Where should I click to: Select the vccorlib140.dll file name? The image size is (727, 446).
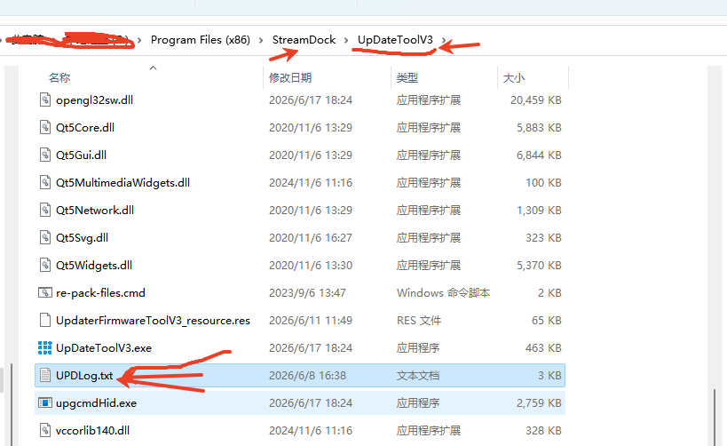[x=92, y=431]
